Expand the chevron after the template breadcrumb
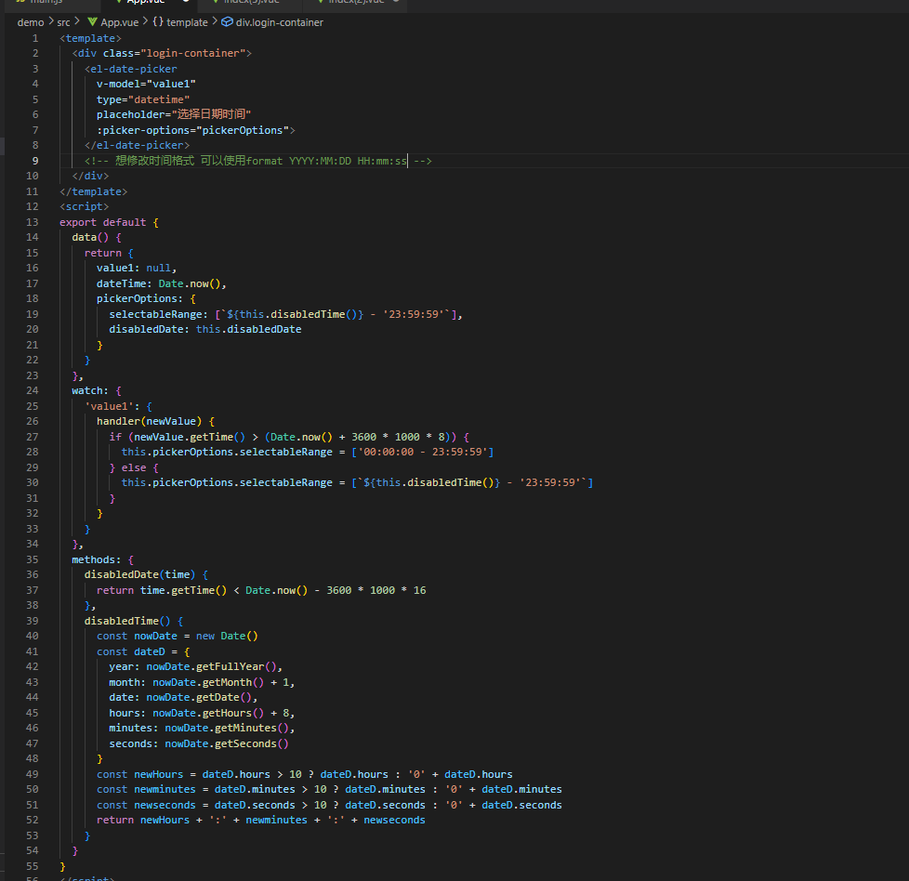 click(215, 21)
